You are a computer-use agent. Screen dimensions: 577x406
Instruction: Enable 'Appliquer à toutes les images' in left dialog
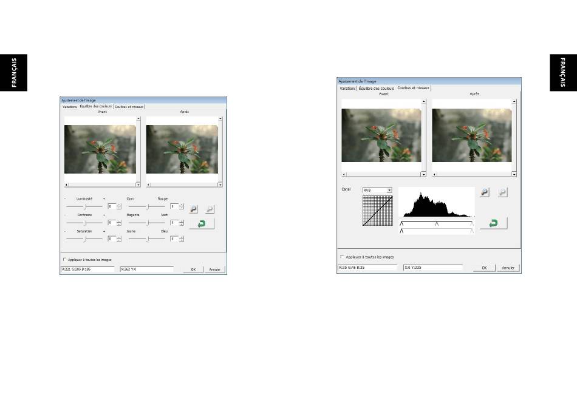(x=65, y=259)
